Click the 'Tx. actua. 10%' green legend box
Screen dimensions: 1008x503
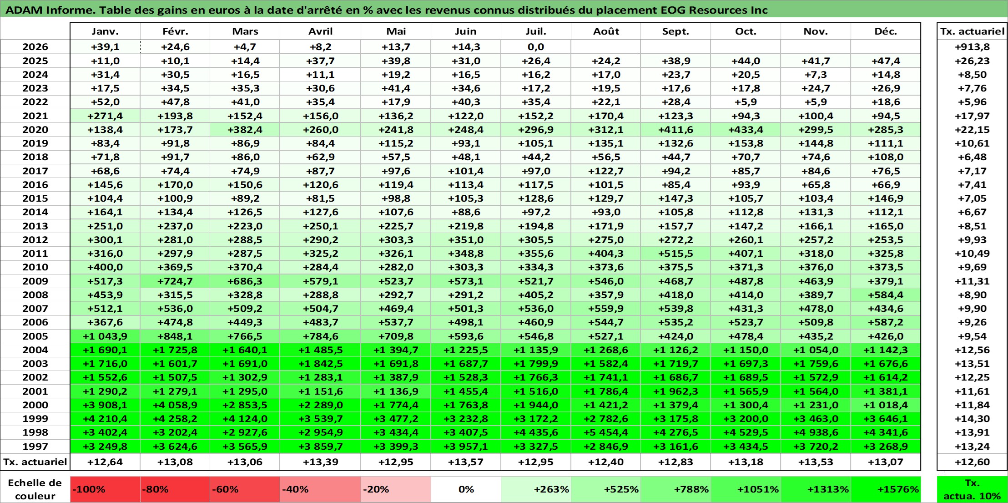(x=972, y=489)
